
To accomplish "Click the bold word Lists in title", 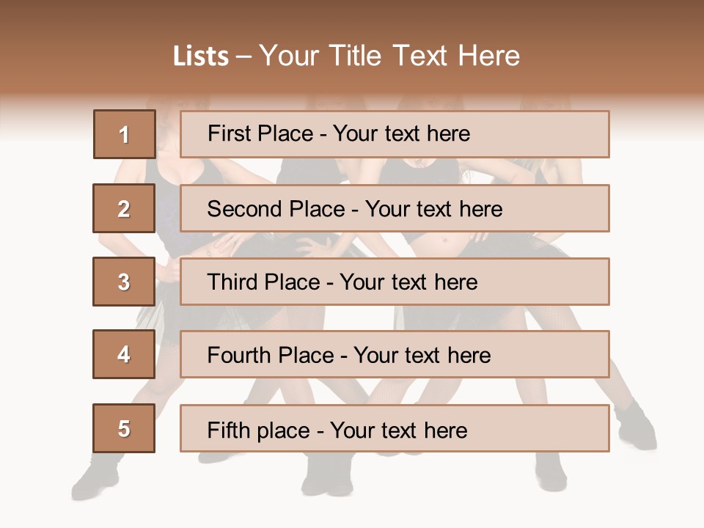I will pos(201,56).
